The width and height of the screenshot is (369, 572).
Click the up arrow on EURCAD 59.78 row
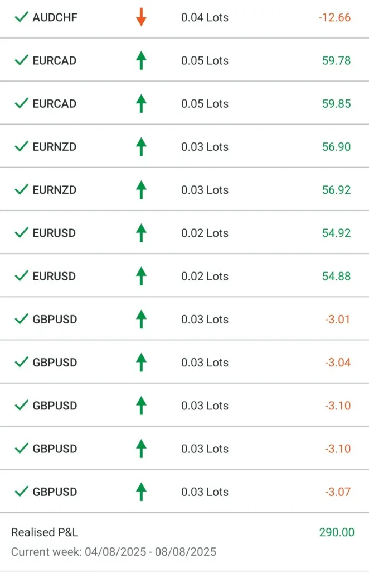coord(141,60)
